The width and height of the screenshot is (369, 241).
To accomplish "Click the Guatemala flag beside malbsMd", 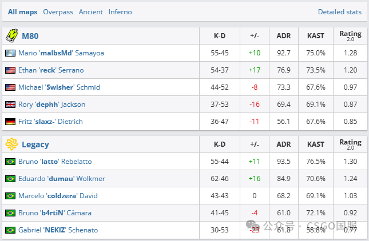I will tap(10, 53).
